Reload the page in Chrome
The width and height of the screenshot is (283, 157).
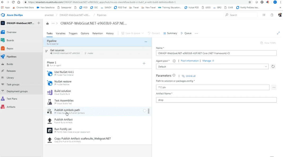coord(13,2)
